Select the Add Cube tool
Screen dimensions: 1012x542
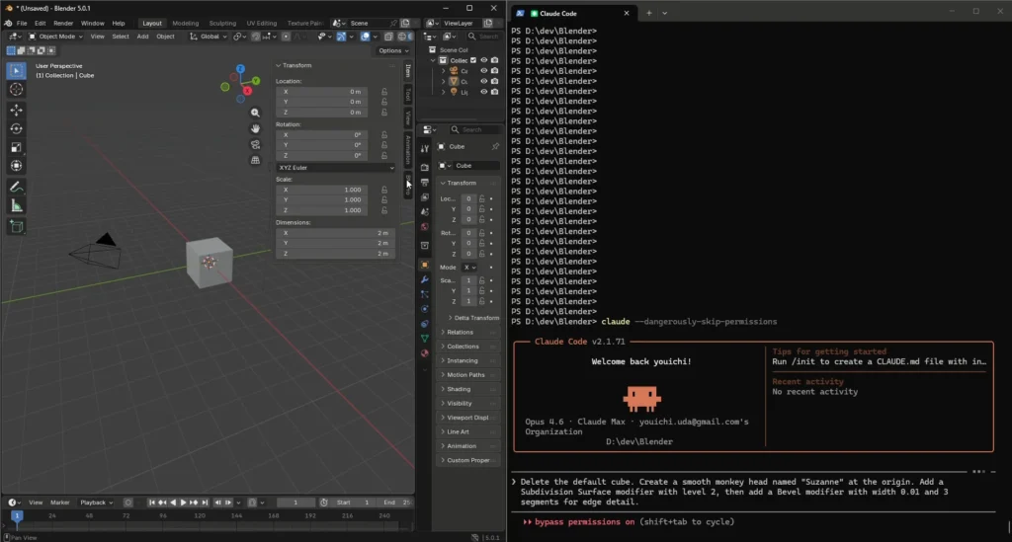16,227
